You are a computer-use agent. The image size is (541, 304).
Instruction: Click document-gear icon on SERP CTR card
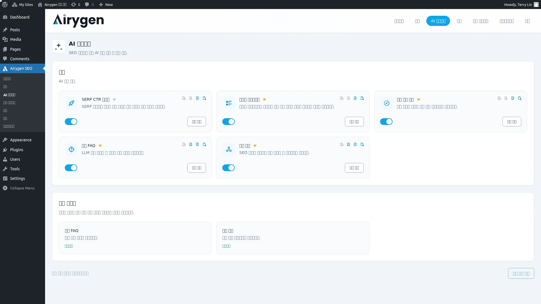(204, 98)
